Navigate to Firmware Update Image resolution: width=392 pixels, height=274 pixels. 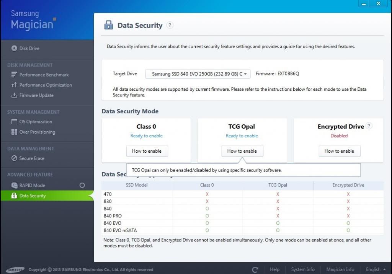click(x=36, y=95)
